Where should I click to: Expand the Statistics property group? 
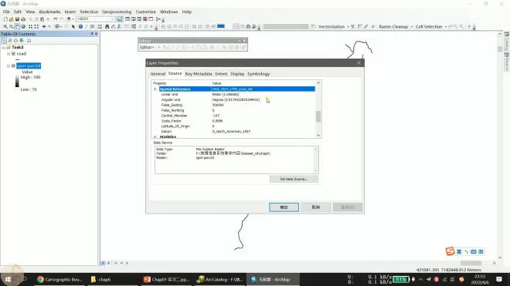pyautogui.click(x=155, y=136)
